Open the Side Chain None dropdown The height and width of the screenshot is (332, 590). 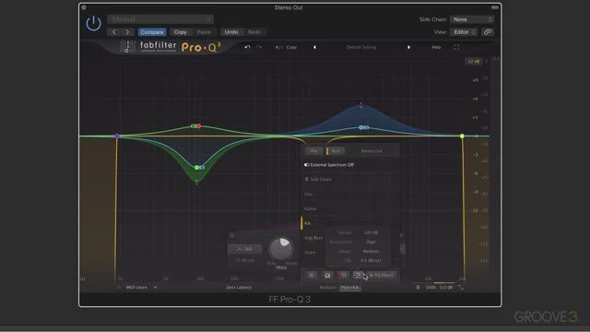click(471, 19)
